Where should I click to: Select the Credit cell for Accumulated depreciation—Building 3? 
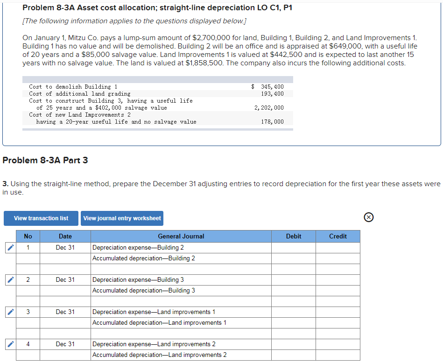pyautogui.click(x=338, y=290)
